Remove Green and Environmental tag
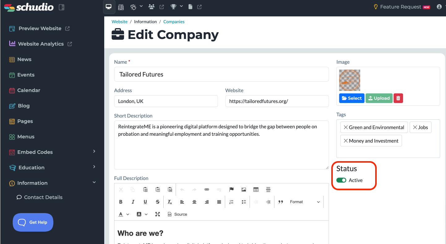The height and width of the screenshot is (244, 446). click(346, 127)
